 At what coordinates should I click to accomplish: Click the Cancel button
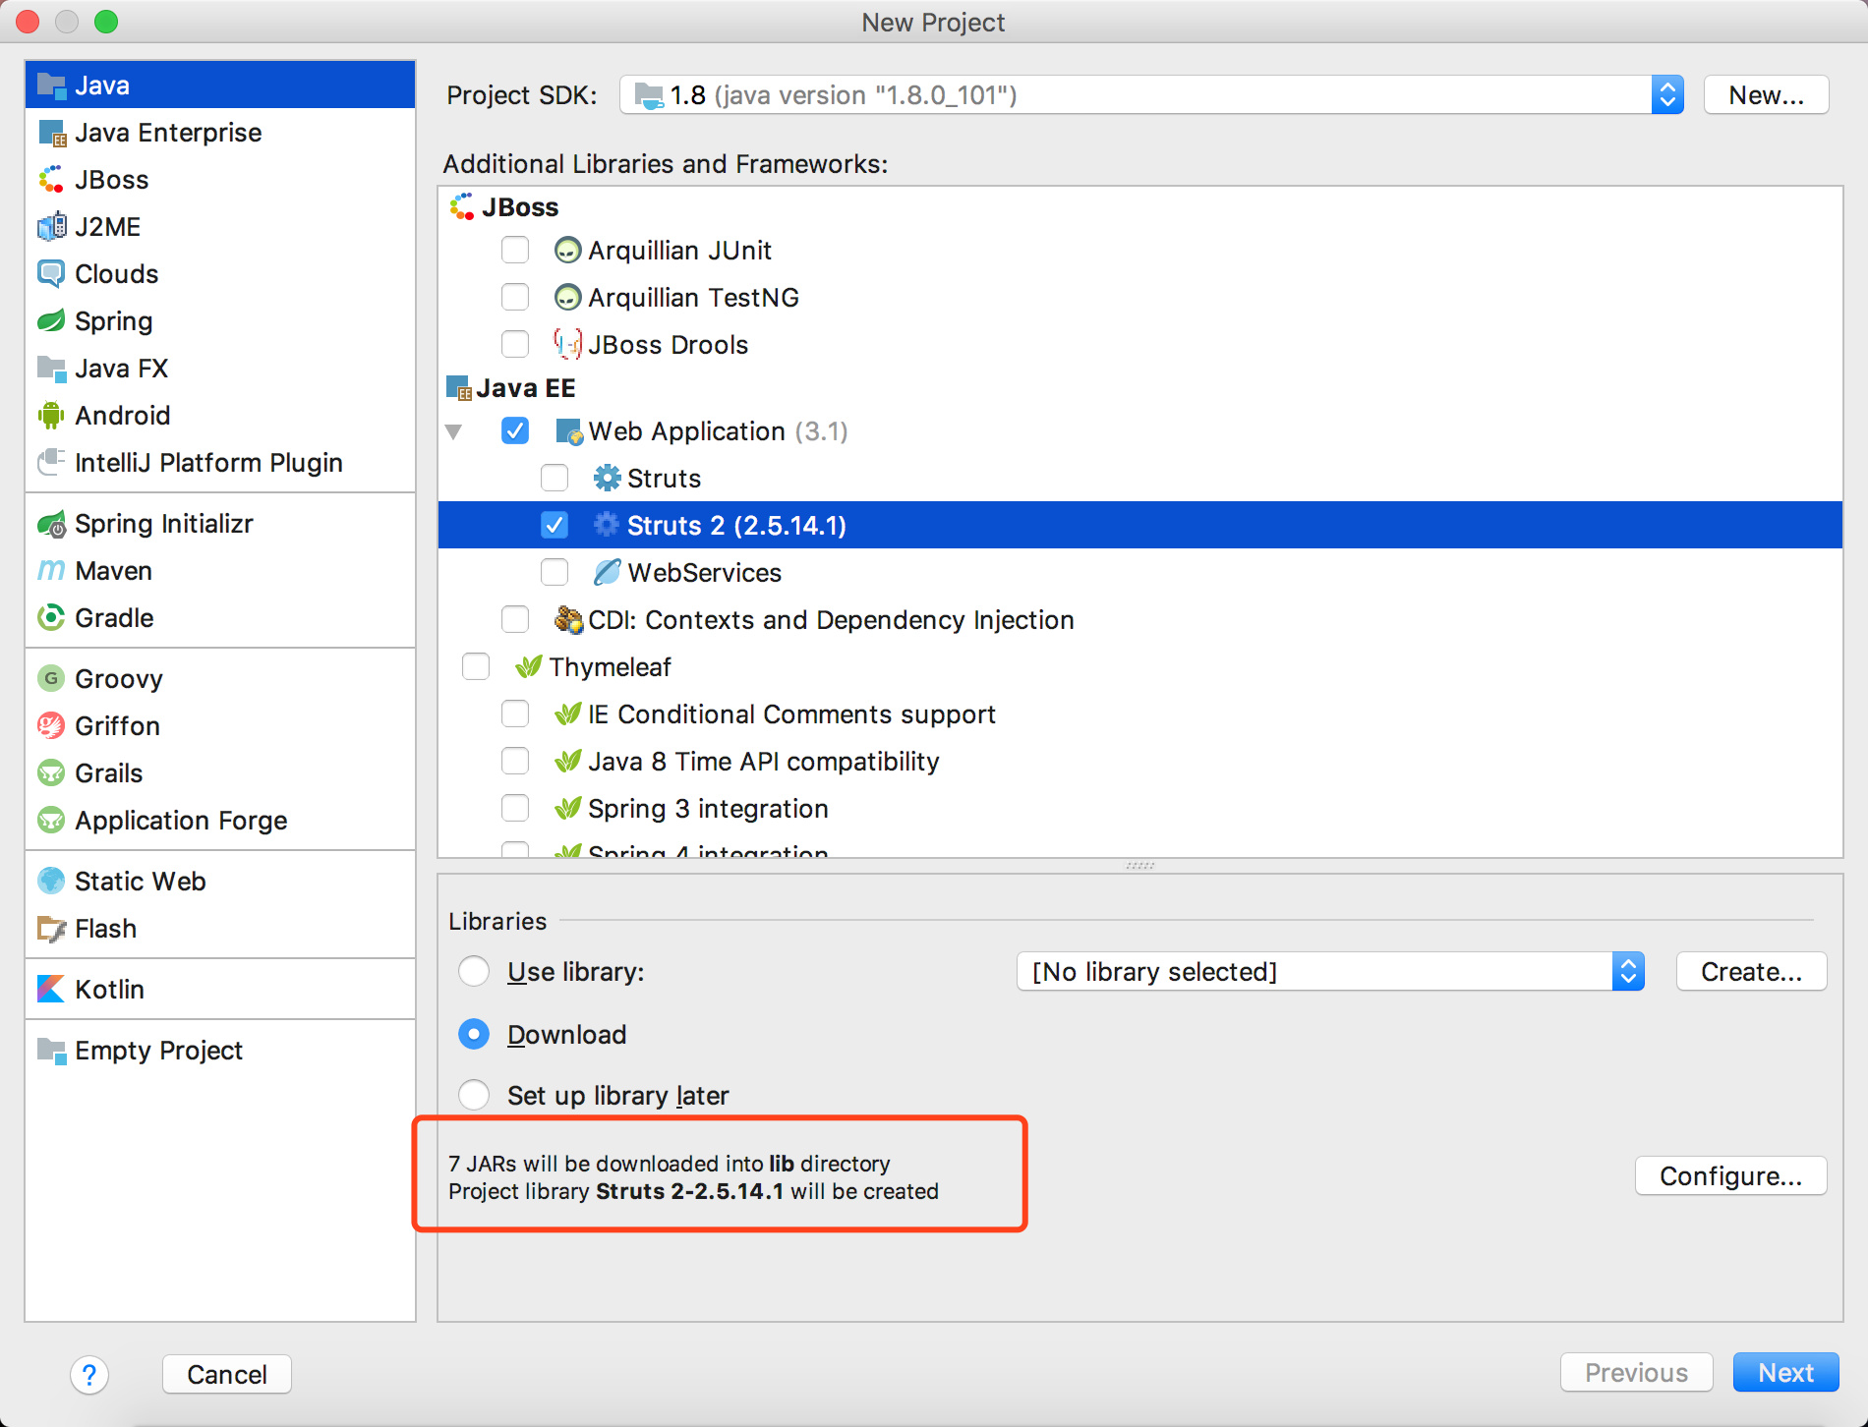(227, 1375)
